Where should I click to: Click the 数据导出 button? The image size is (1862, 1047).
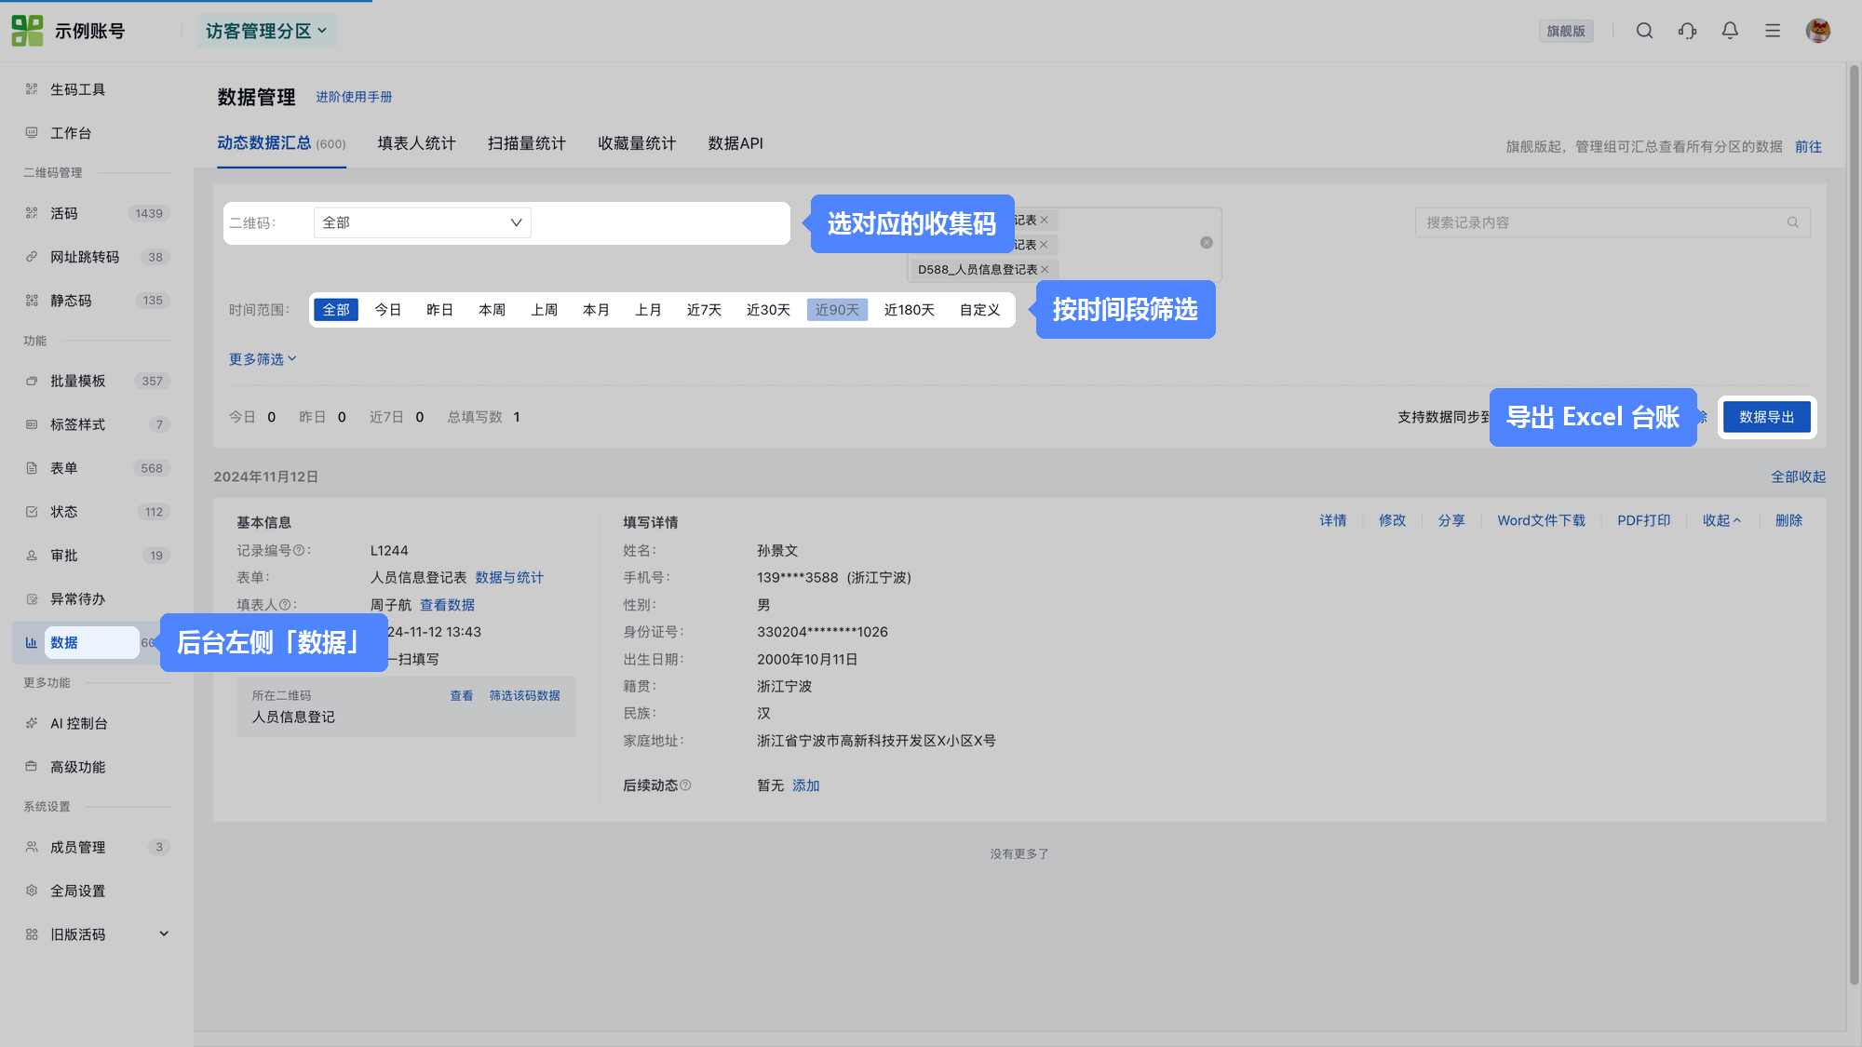coord(1766,417)
